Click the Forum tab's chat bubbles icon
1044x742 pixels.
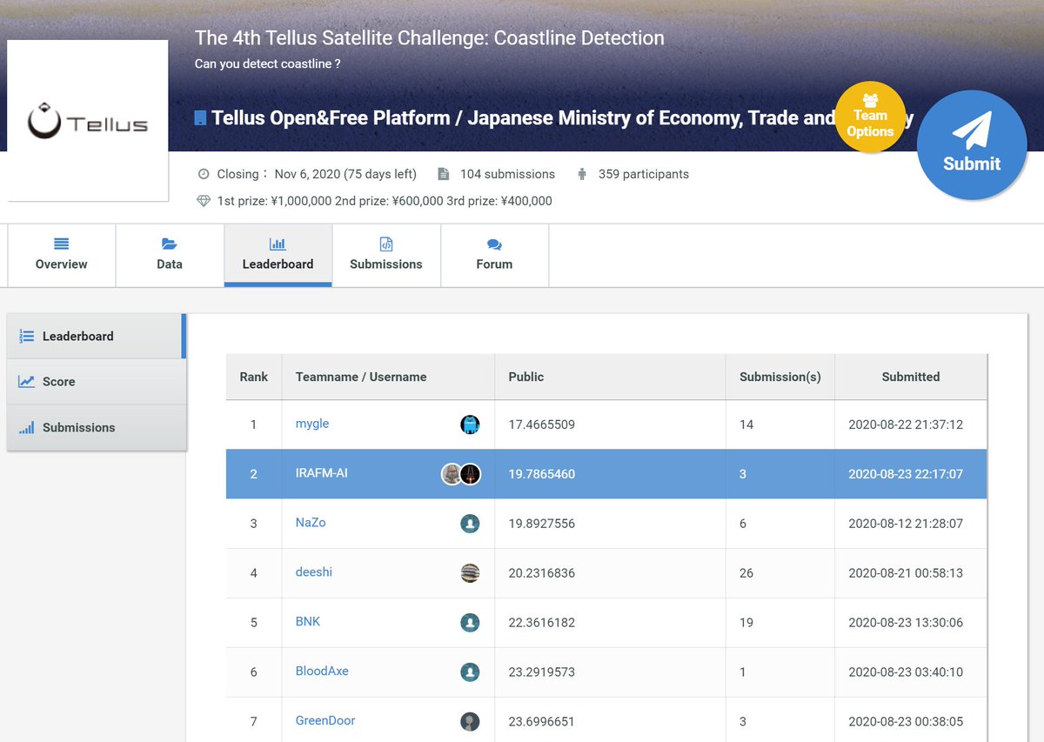[494, 244]
